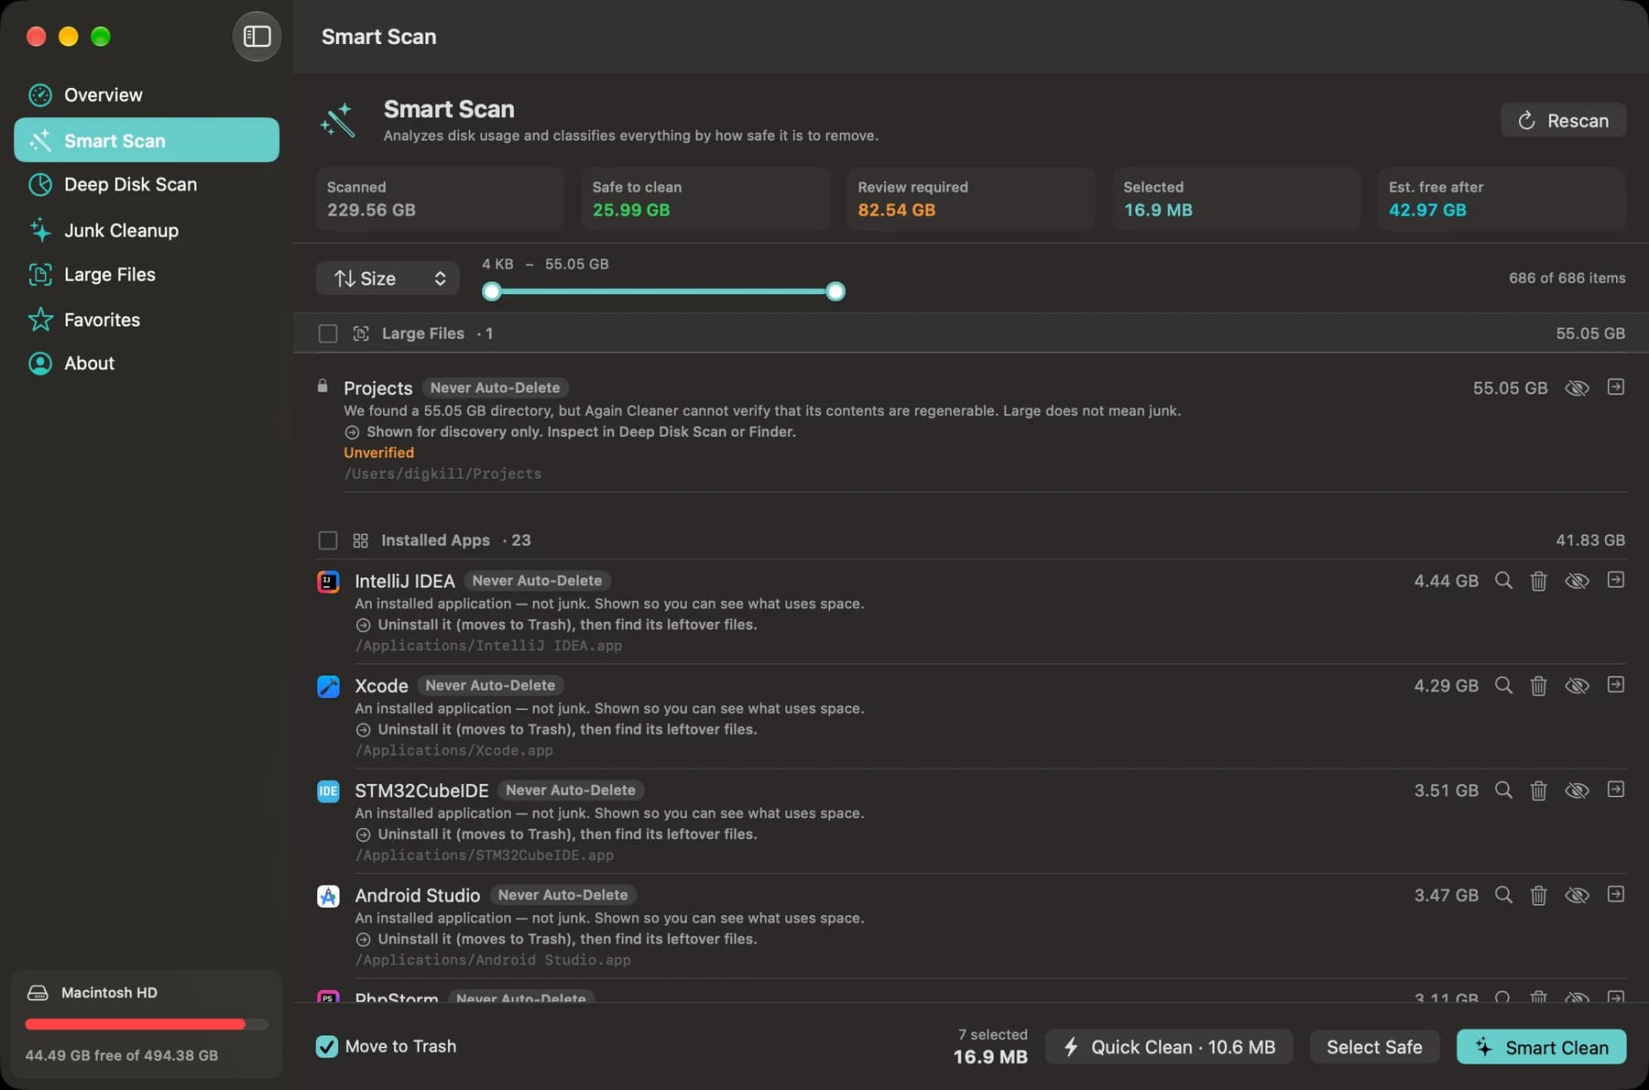
Task: Inspect IntelliJ IDEA with magnifier icon
Action: pos(1503,581)
